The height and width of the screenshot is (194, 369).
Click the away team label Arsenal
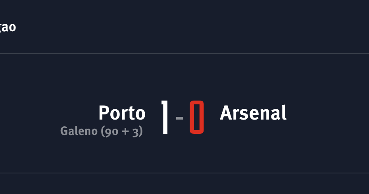pyautogui.click(x=253, y=113)
